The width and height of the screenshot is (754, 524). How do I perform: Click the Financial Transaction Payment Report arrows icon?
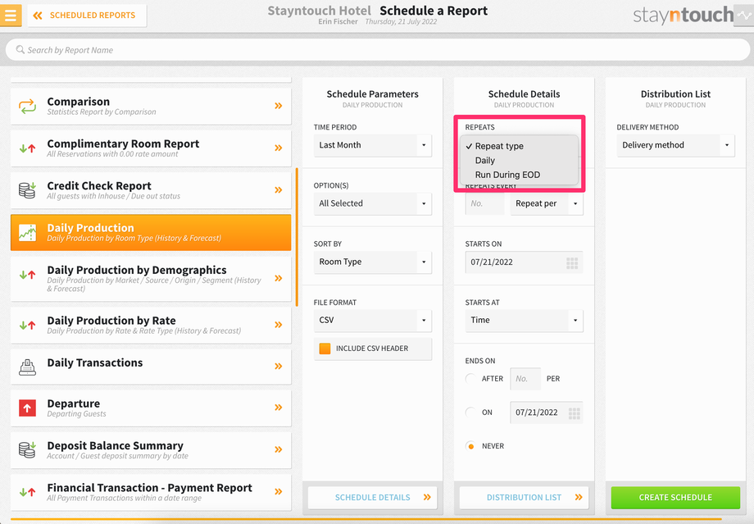click(27, 492)
